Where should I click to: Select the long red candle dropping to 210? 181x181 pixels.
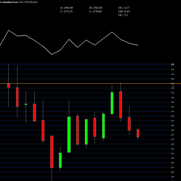[x=52, y=152]
